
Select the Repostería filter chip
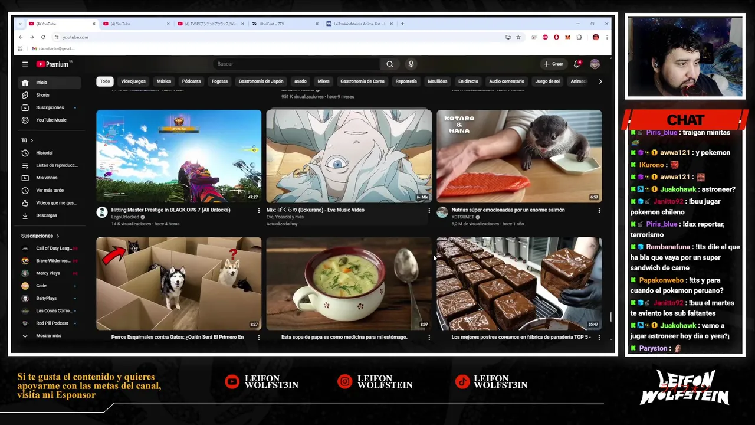406,81
